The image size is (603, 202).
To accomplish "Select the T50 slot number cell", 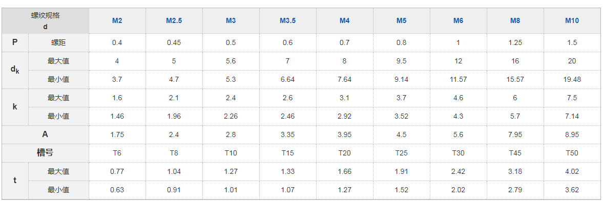I will pyautogui.click(x=572, y=153).
